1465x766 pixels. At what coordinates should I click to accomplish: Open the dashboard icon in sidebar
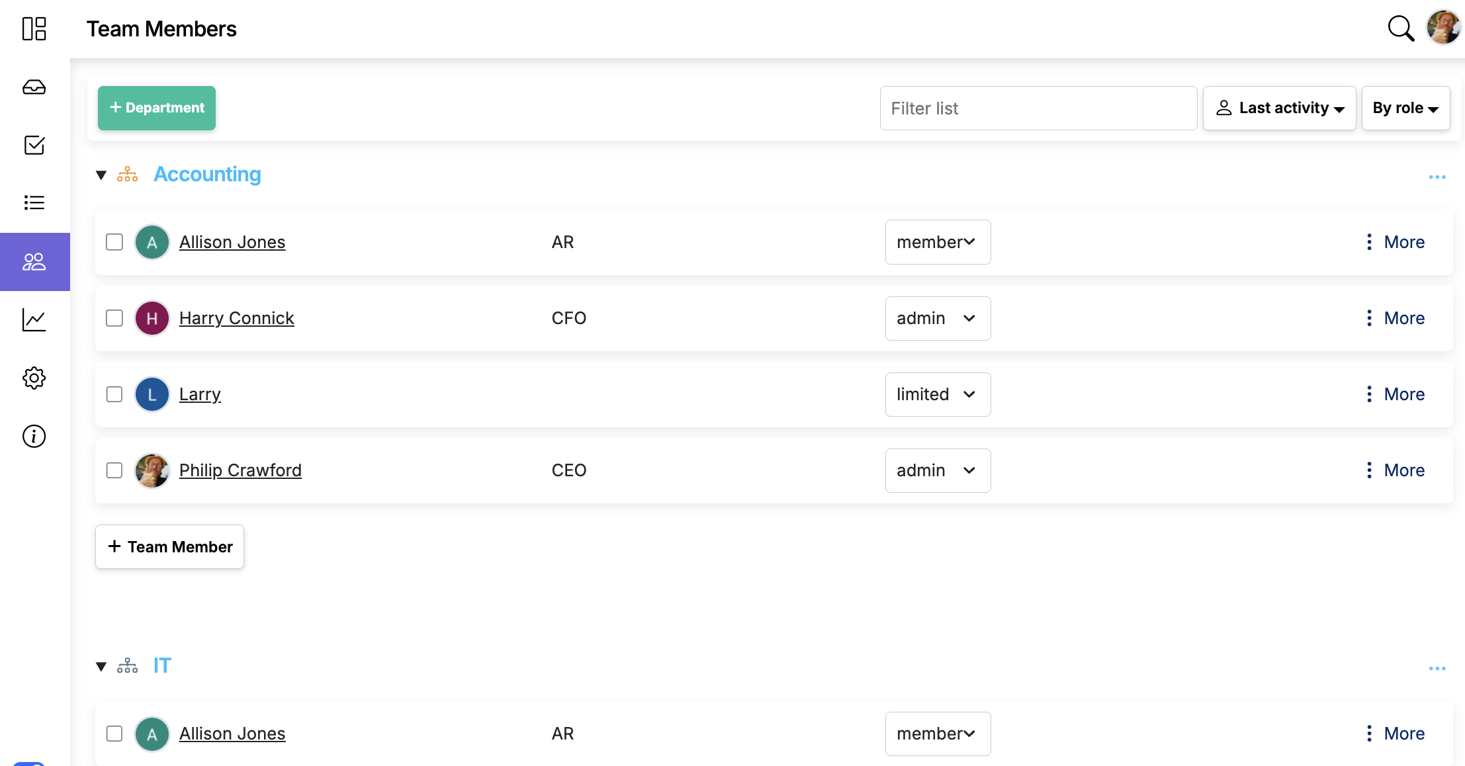pyautogui.click(x=34, y=29)
